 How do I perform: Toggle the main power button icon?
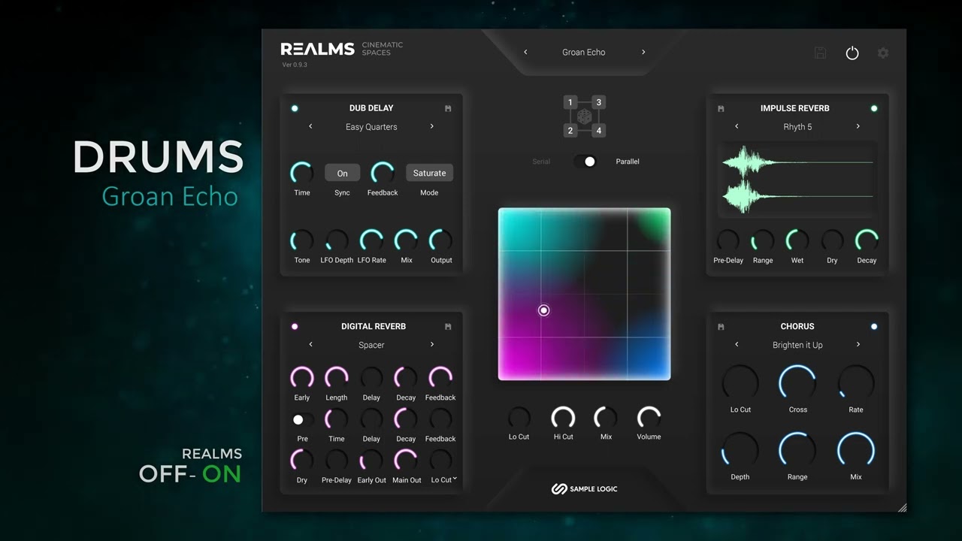pyautogui.click(x=852, y=53)
